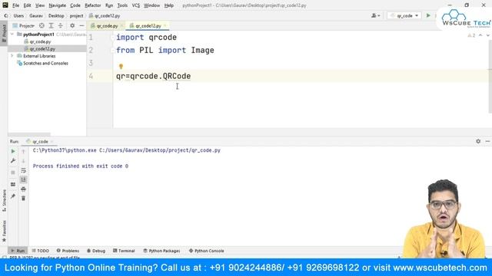Click the qr_code12.py breadcrumb

105,15
